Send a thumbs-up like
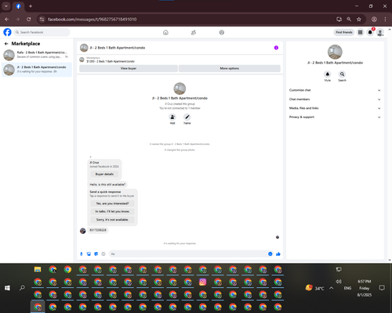 (278, 254)
